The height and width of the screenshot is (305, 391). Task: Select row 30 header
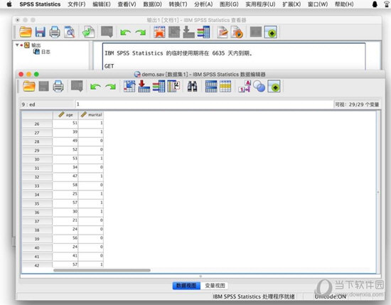tap(37, 159)
